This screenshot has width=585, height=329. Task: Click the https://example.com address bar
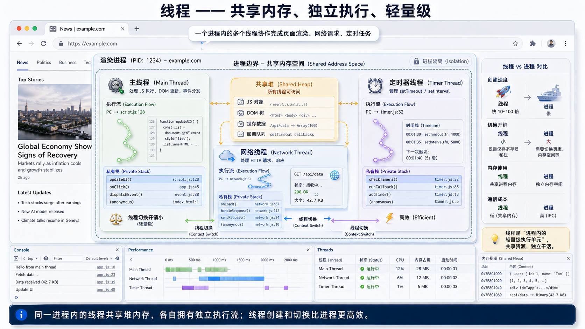click(287, 44)
